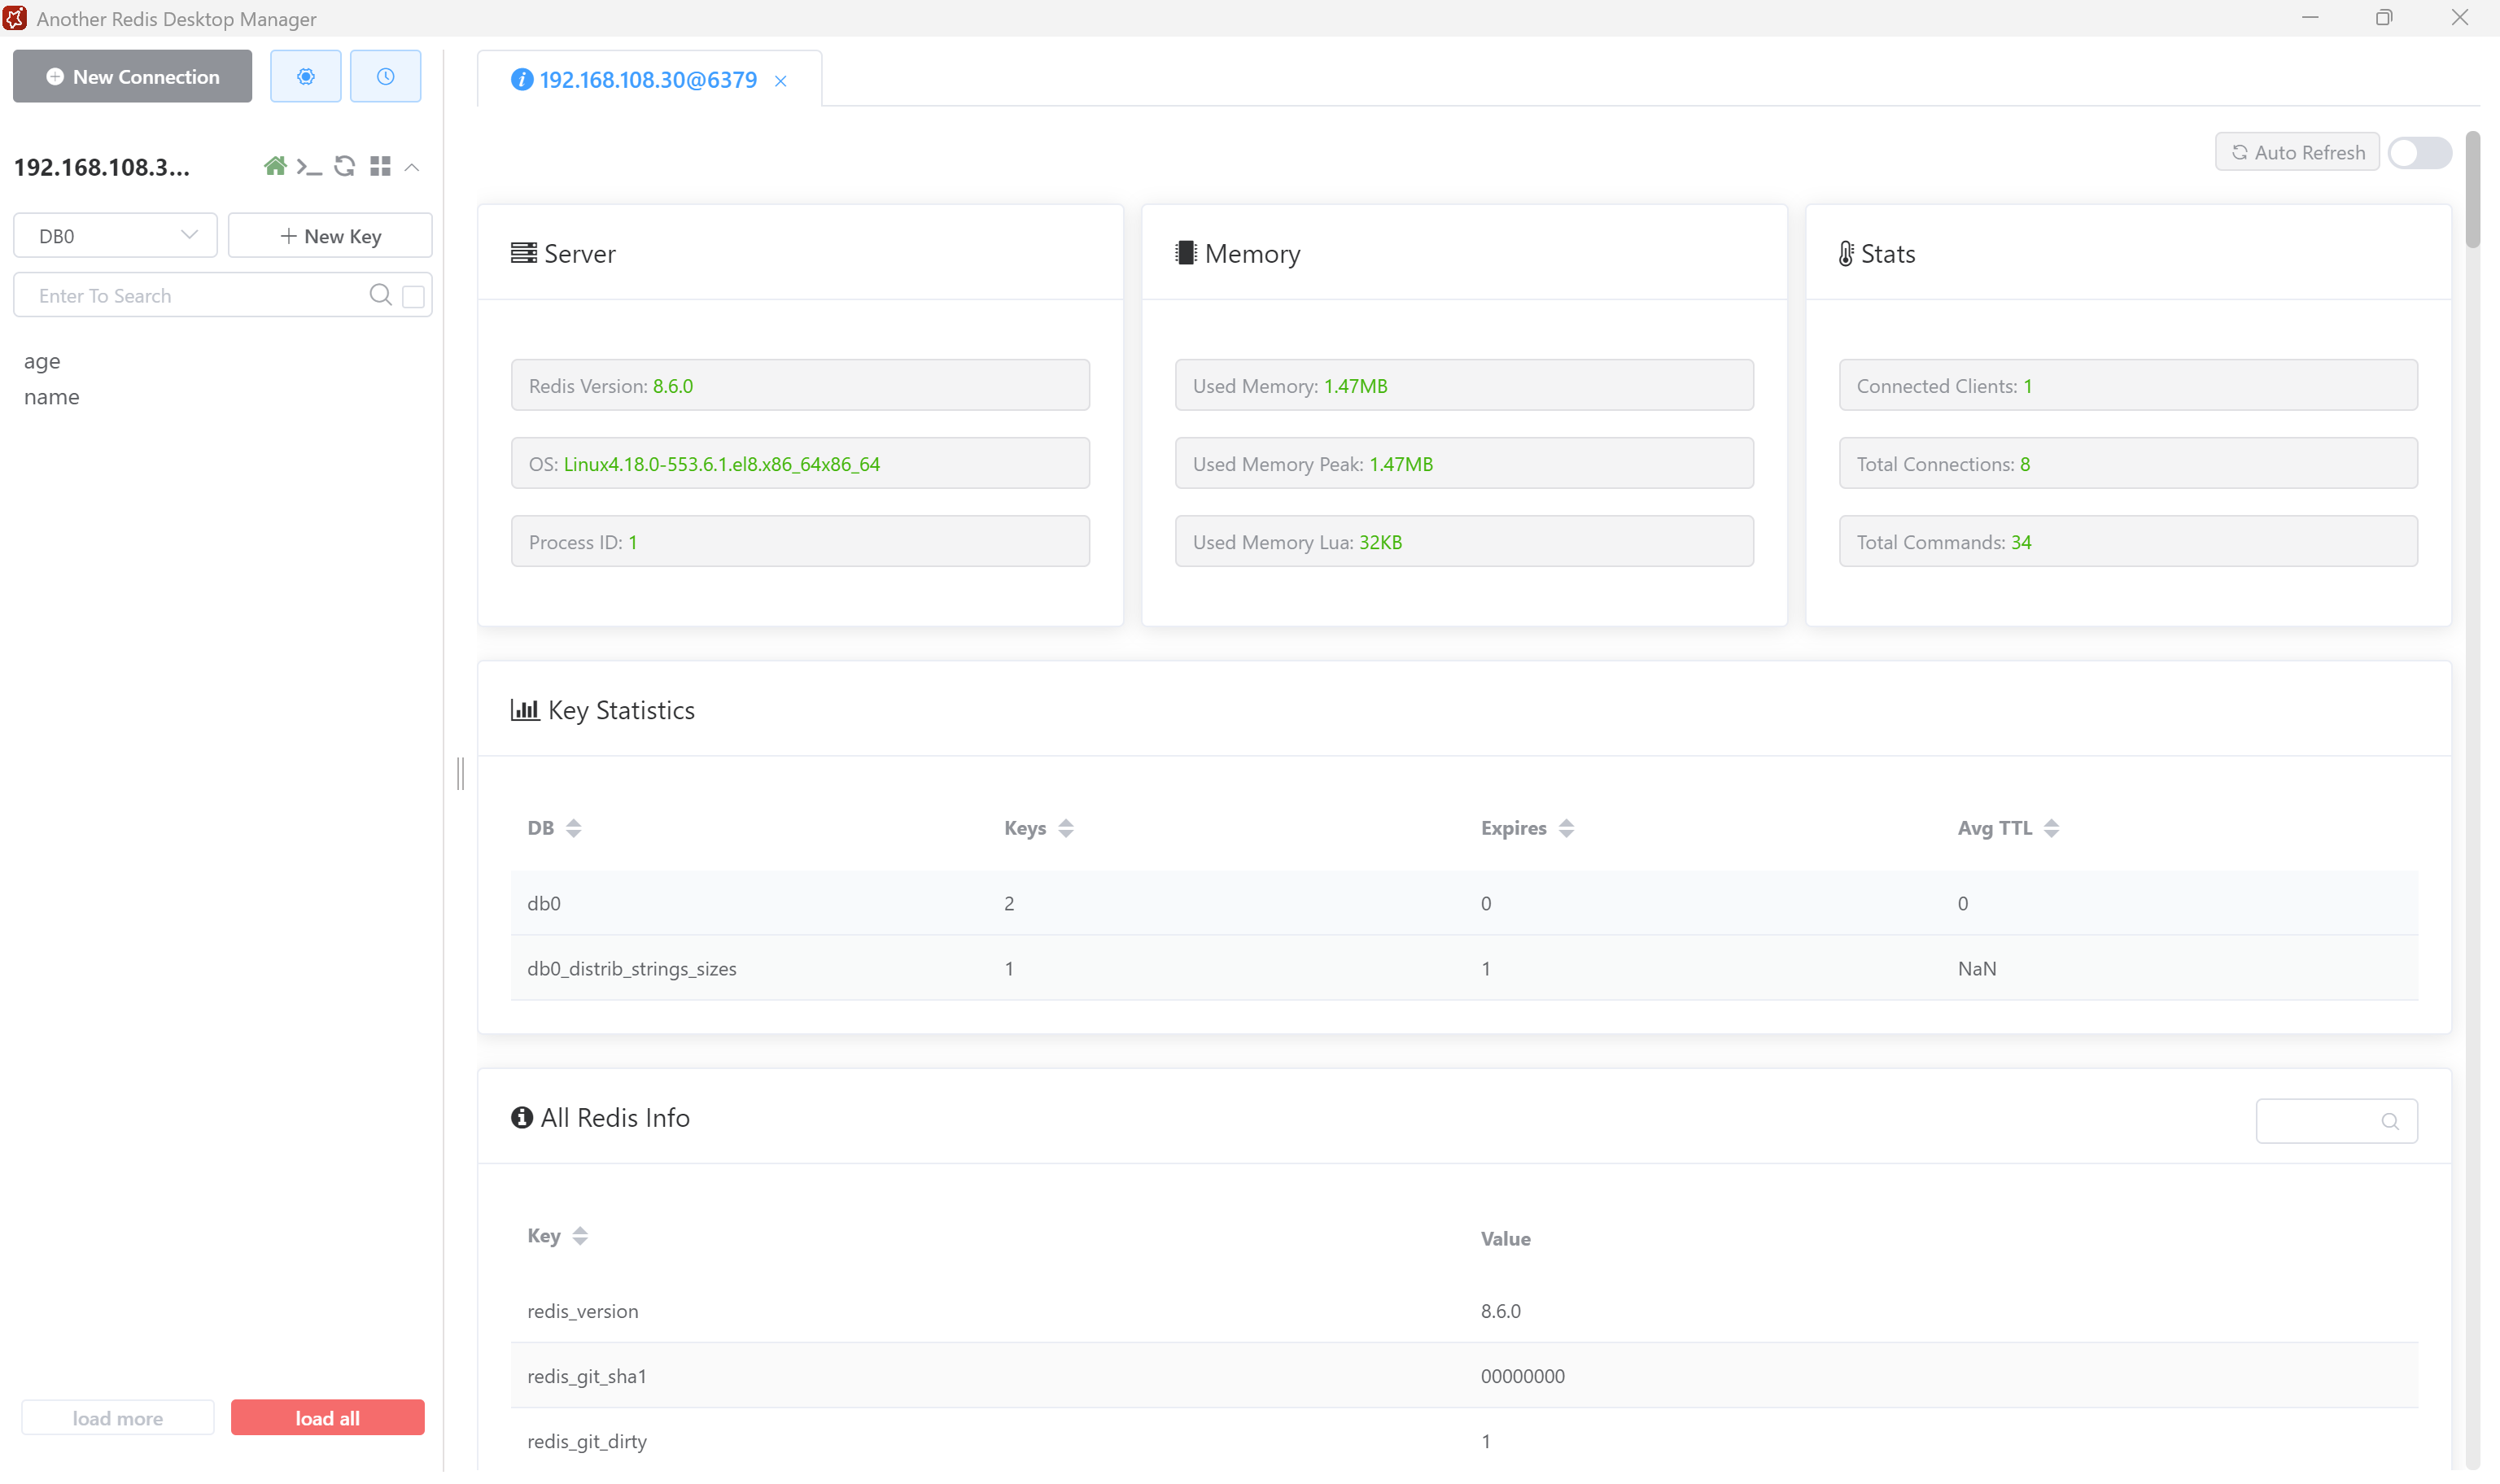2500x1484 pixels.
Task: Select the 'age' key
Action: (42, 361)
